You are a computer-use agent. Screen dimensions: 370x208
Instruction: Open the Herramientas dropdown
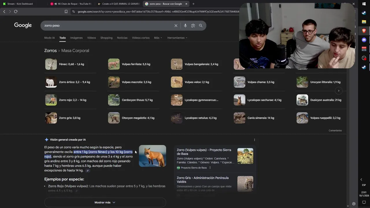tap(177, 38)
